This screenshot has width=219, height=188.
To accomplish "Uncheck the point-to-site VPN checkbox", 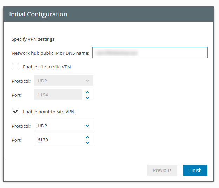I will (15, 112).
